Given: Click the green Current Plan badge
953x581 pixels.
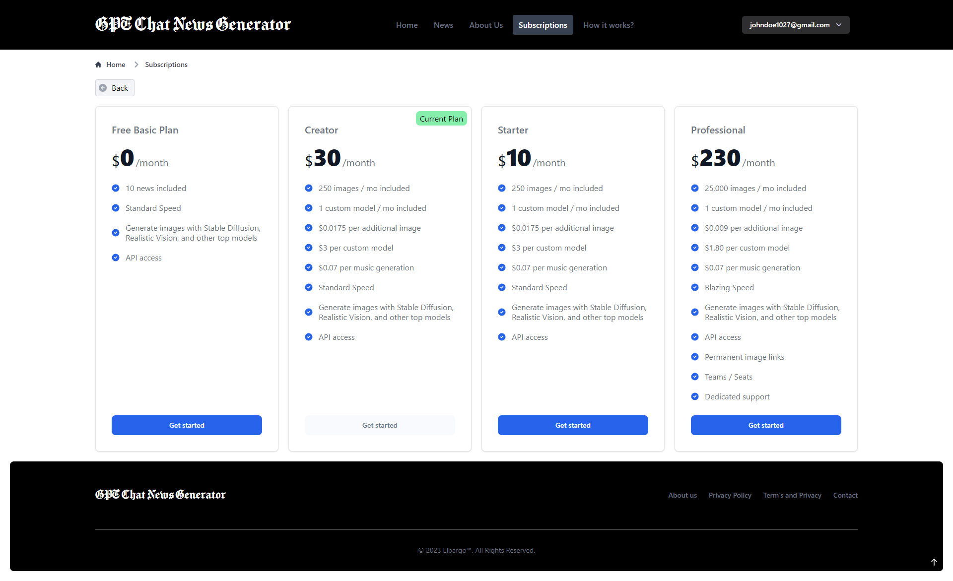Looking at the screenshot, I should 441,119.
